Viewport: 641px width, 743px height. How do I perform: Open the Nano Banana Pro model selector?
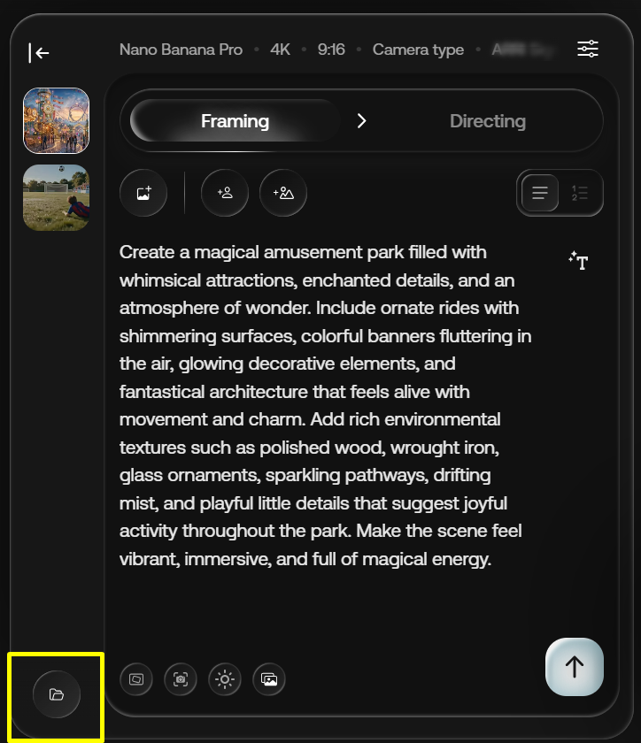click(181, 50)
